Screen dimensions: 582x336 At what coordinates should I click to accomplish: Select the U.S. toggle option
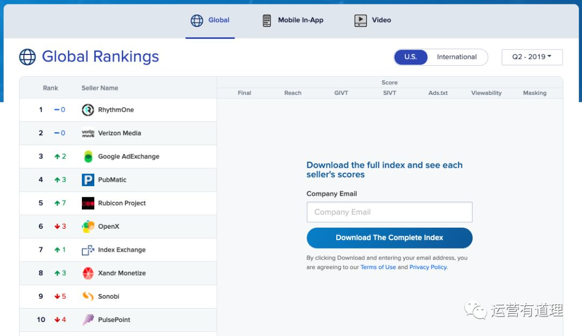411,57
